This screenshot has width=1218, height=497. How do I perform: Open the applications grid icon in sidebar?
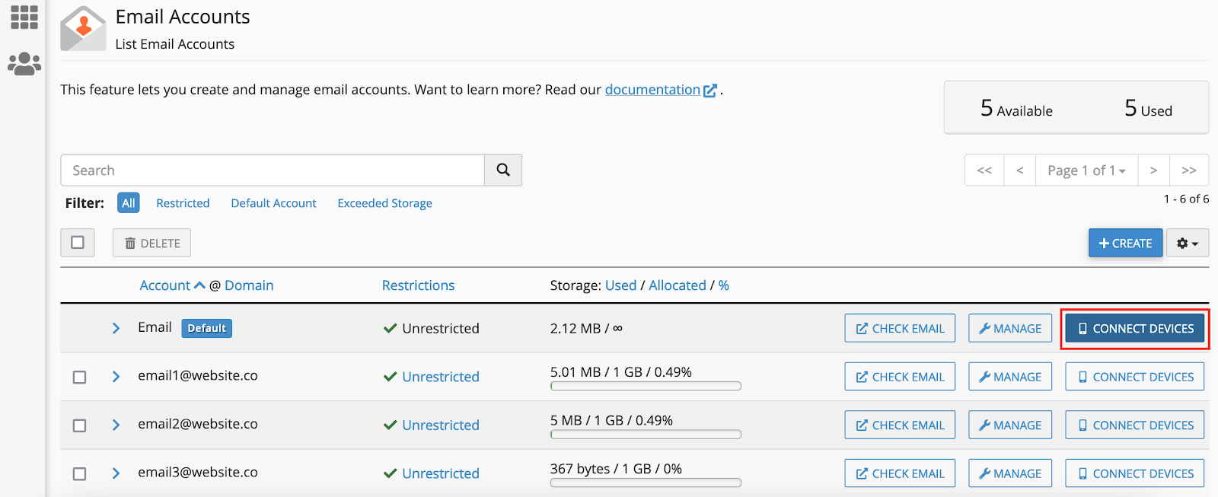pyautogui.click(x=24, y=17)
